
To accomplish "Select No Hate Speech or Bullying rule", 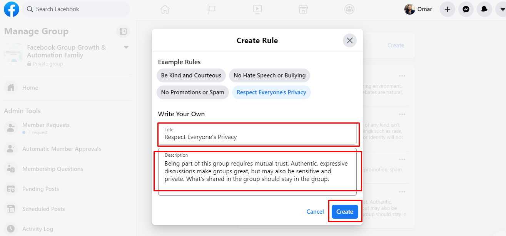I will [x=269, y=75].
